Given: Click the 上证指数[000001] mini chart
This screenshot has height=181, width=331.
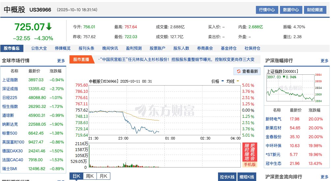Looking at the screenshot, I should [x=290, y=88].
